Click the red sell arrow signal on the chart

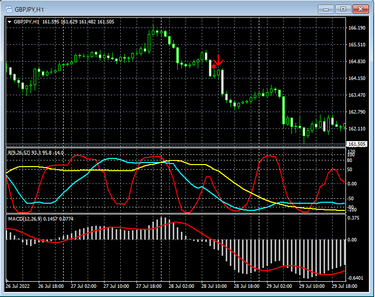pyautogui.click(x=219, y=61)
